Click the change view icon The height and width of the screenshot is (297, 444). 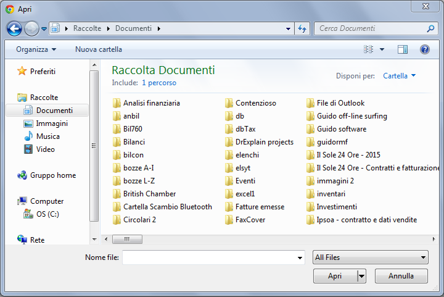point(369,49)
